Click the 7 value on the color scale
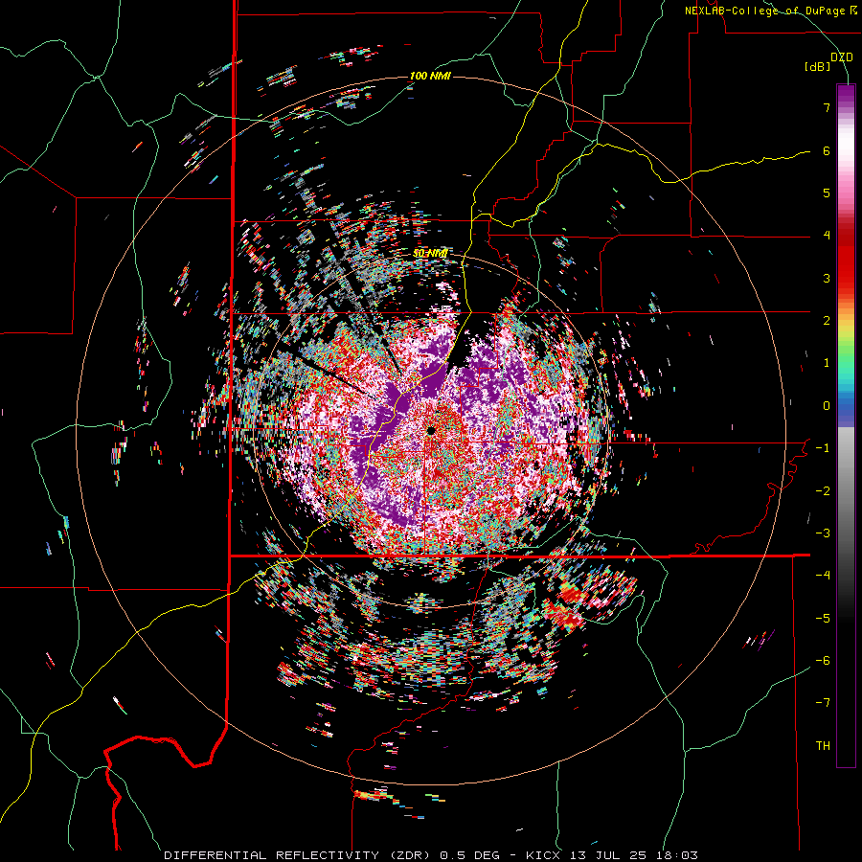 [827, 107]
